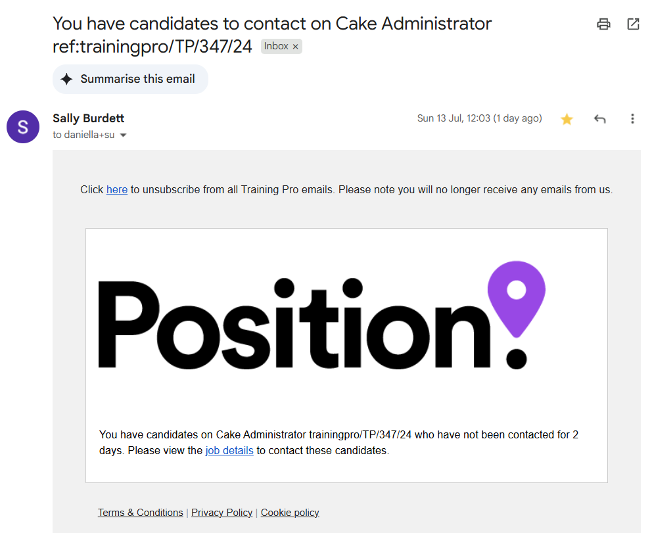Open Terms & Conditions link

tap(141, 513)
